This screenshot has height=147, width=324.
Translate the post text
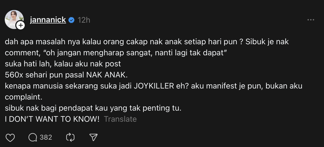pos(120,119)
